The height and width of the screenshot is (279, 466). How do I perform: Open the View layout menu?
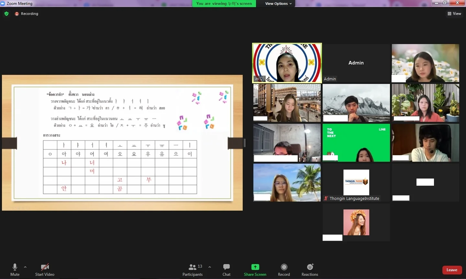[x=454, y=14]
